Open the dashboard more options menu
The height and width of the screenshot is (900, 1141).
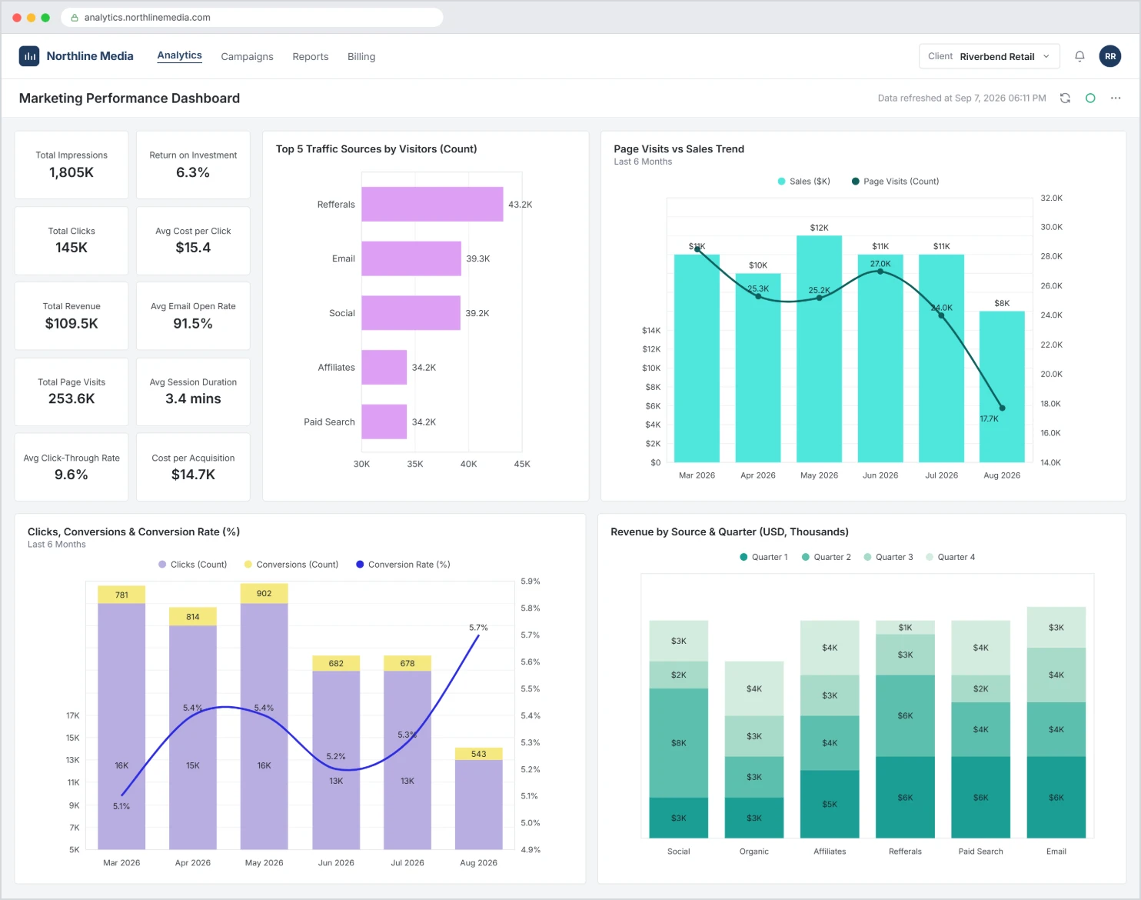click(1116, 98)
